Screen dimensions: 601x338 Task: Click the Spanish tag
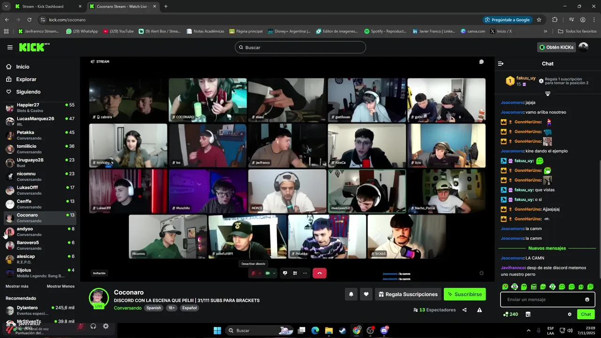(x=154, y=308)
